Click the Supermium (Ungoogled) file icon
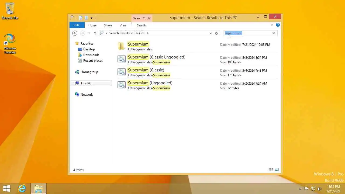345x194 pixels. (x=122, y=85)
